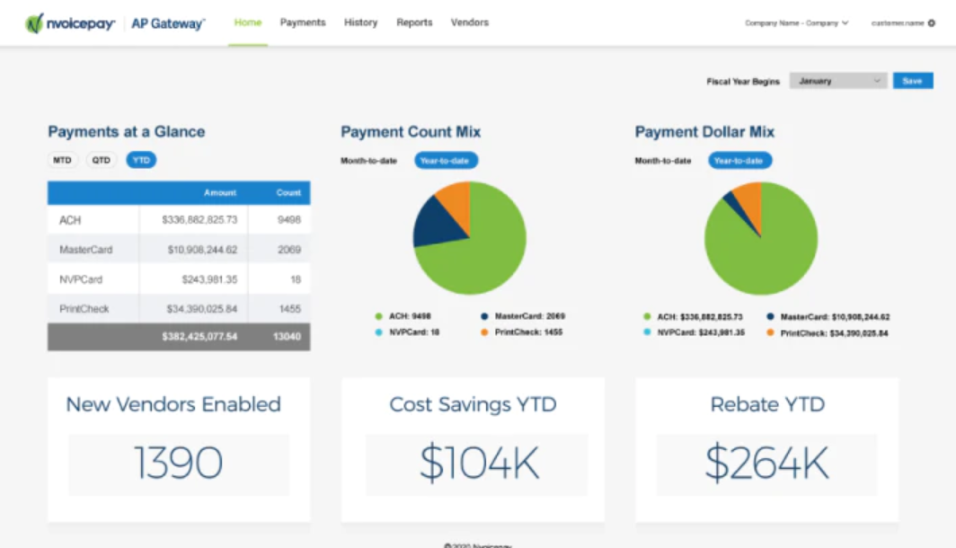Go to the Payments menu item

303,23
